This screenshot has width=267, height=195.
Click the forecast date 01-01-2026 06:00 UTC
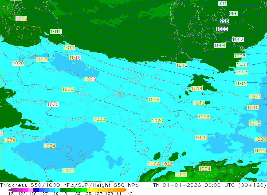[x=199, y=185]
